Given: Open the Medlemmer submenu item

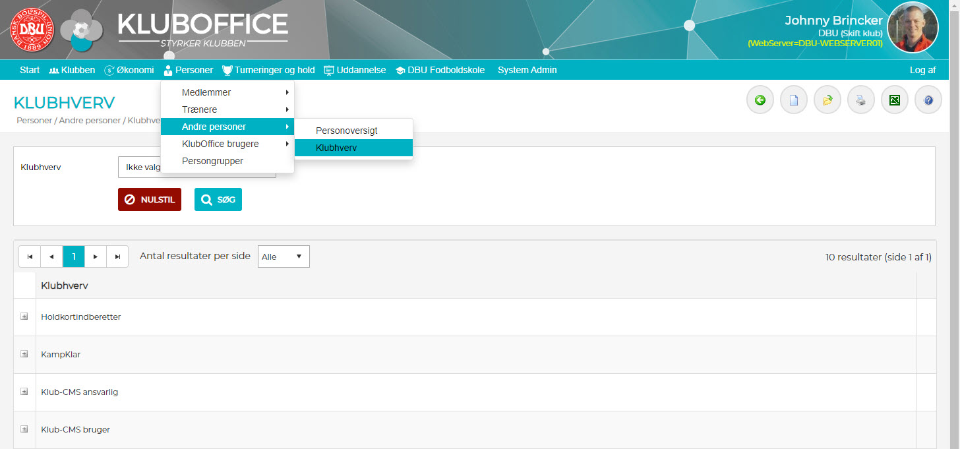Looking at the screenshot, I should click(206, 92).
